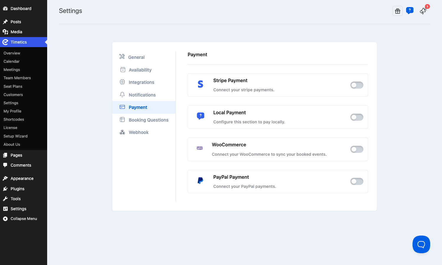Open the Meetings submenu link
The image size is (442, 265).
(12, 69)
